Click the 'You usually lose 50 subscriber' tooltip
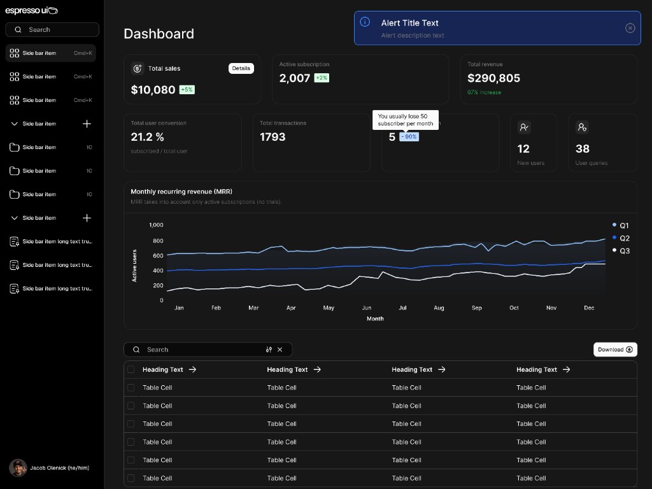652x489 pixels. 406,120
